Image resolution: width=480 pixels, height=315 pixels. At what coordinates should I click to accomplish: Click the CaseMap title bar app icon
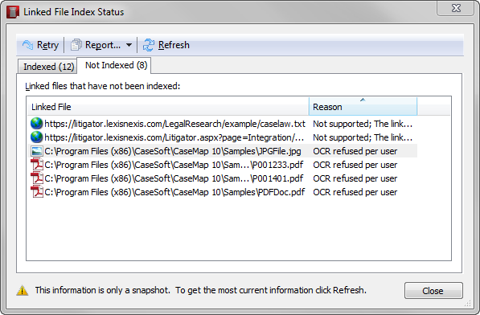13,12
